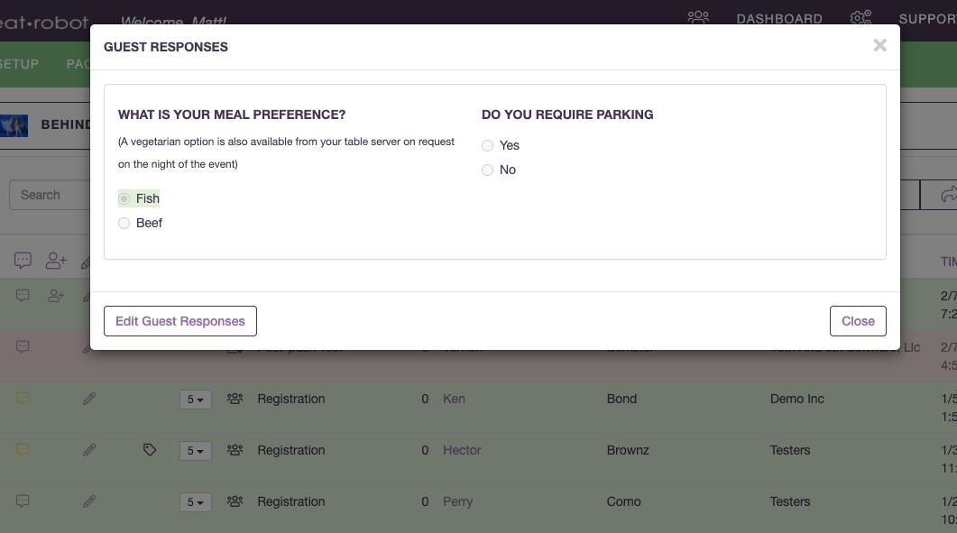Select the pencil edit icon on Hector's row
957x533 pixels.
(x=89, y=450)
